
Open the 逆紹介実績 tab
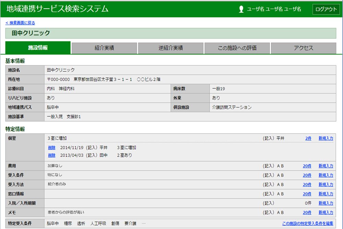point(171,48)
